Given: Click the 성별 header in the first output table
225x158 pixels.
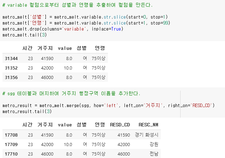Looking at the screenshot, I should (81, 48).
